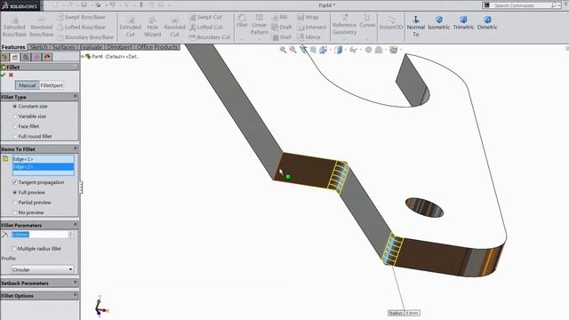The image size is (569, 320).
Task: Click the Rib tool
Action: 280,17
